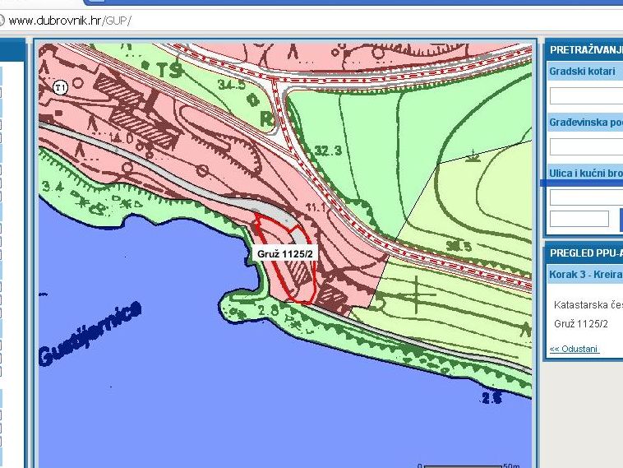Image resolution: width=623 pixels, height=468 pixels.
Task: Select the red-outlined parcel's hatched building
Action: 301,281
